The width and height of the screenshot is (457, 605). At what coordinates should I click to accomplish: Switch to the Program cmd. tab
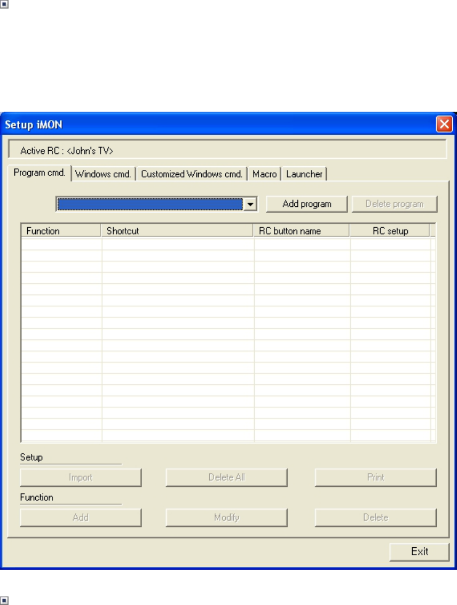pyautogui.click(x=40, y=173)
